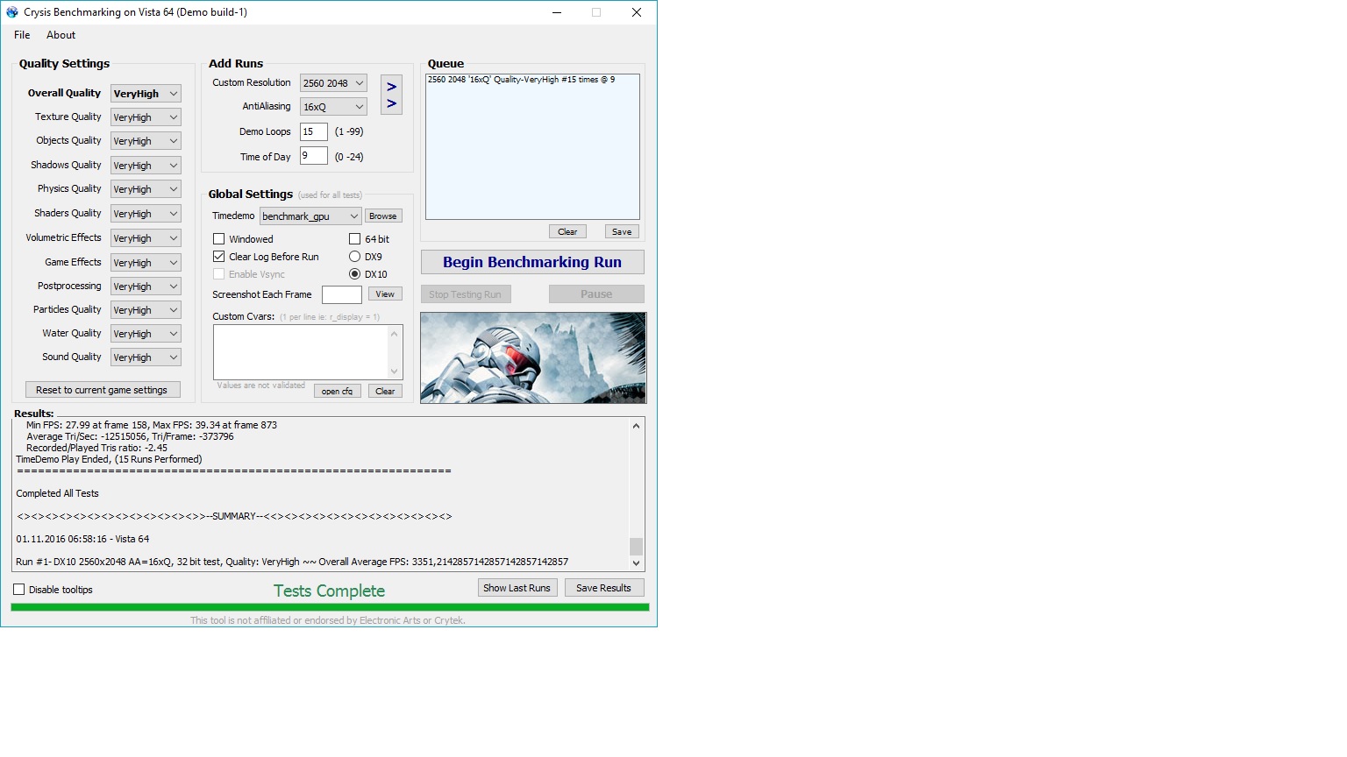Click the Tests Complete status text
The image size is (1347, 757).
coord(329,591)
